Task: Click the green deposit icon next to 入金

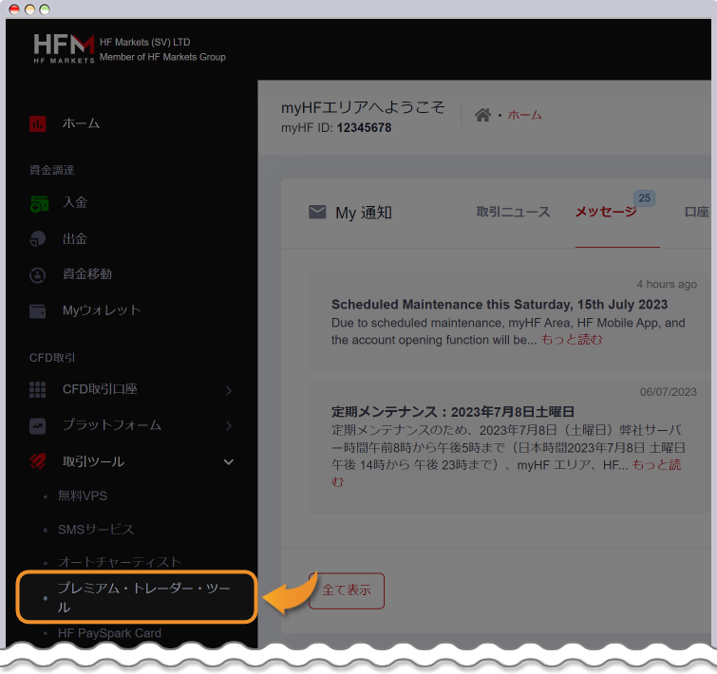Action: point(39,204)
